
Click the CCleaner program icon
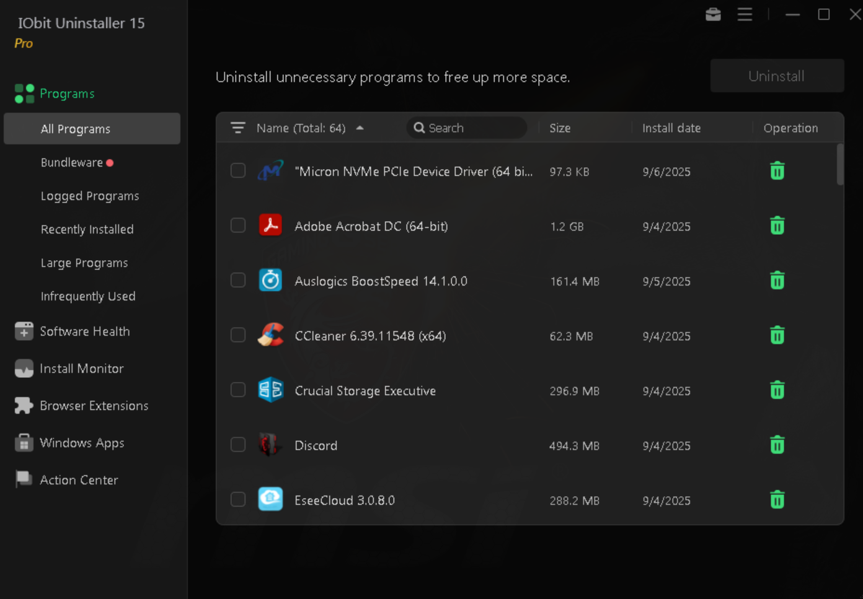pos(270,335)
